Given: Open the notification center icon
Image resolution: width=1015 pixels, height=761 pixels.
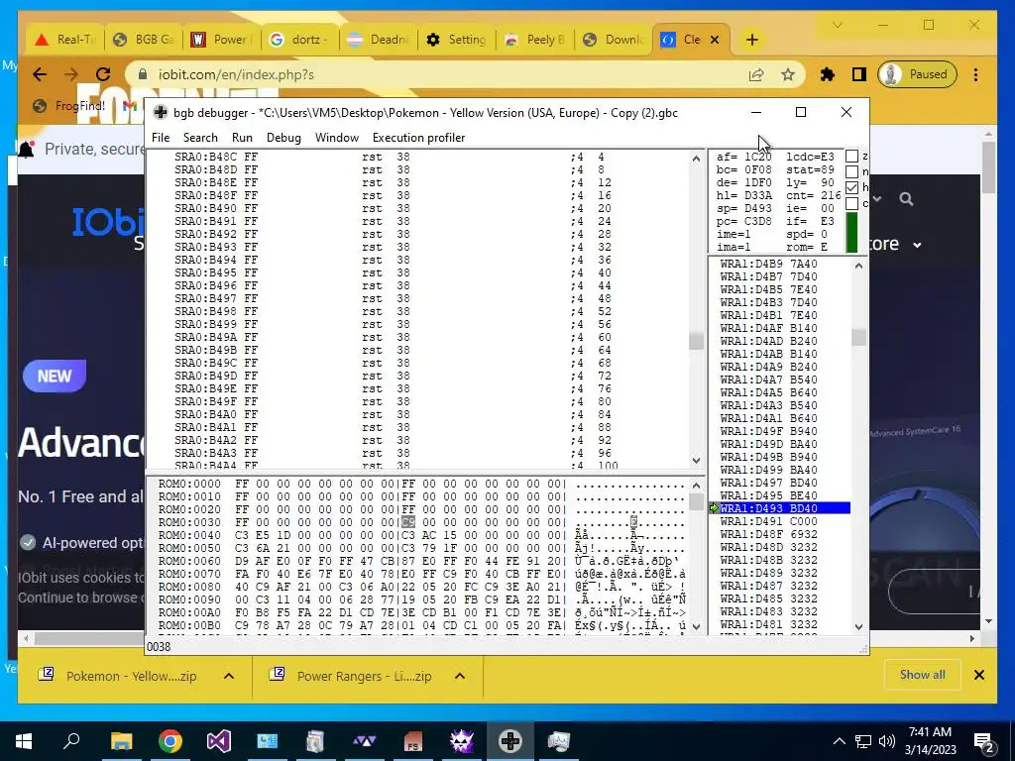Looking at the screenshot, I should (984, 741).
